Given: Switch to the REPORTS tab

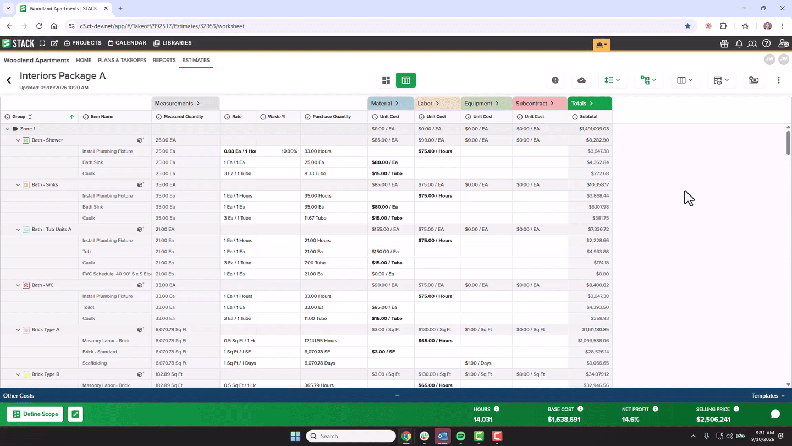Looking at the screenshot, I should point(164,60).
